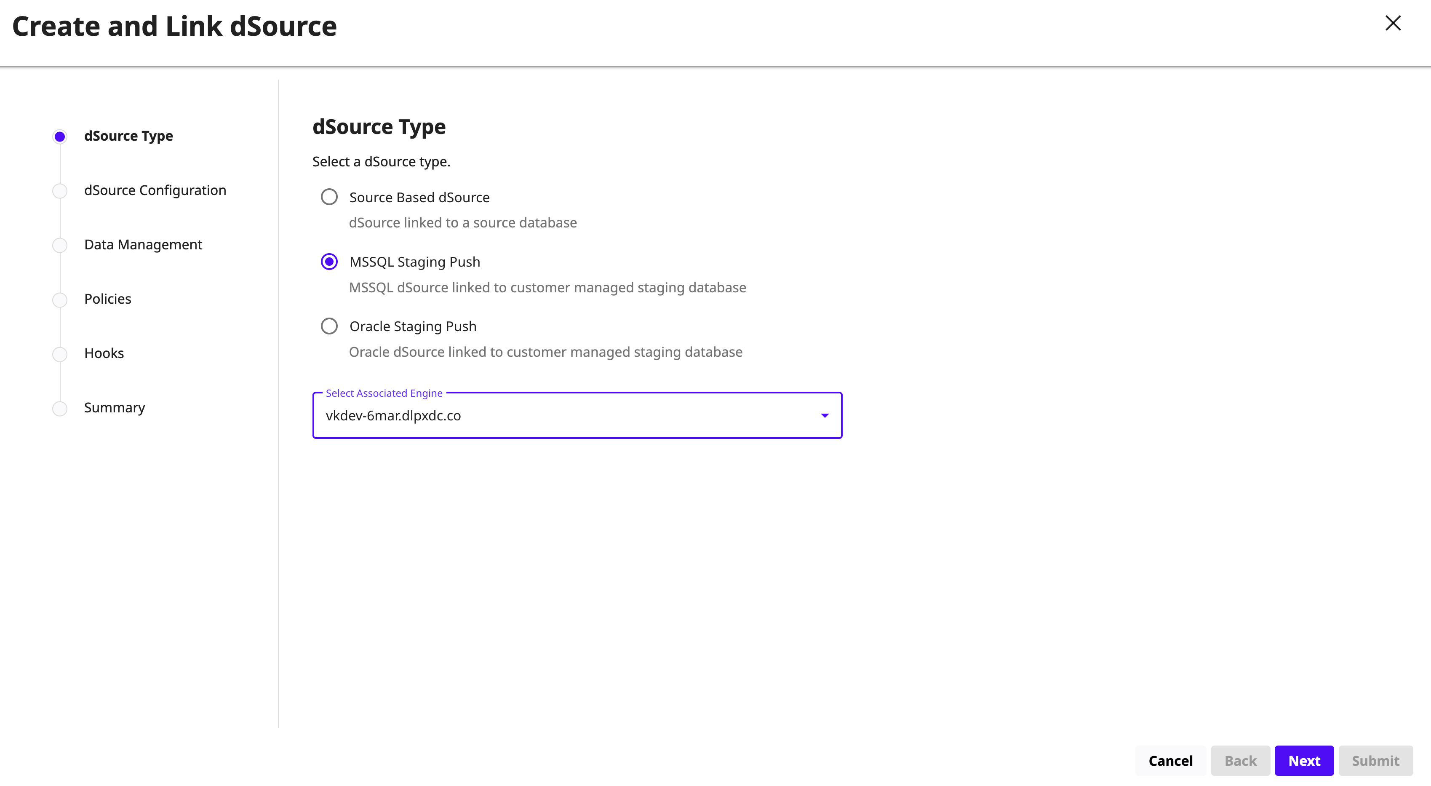Click the dSource Type section heading
Image resolution: width=1431 pixels, height=786 pixels.
pos(379,127)
